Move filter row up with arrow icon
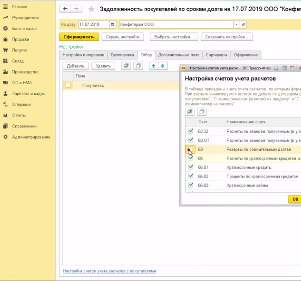This screenshot has height=281, width=301. tap(154, 66)
